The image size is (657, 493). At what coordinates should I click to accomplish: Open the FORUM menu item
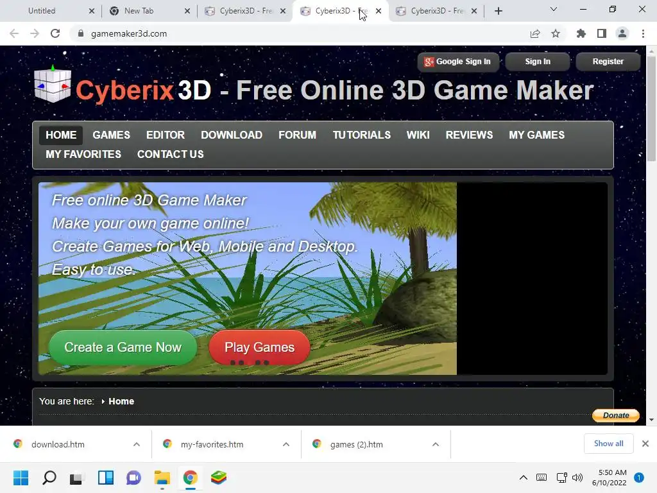[x=297, y=135]
